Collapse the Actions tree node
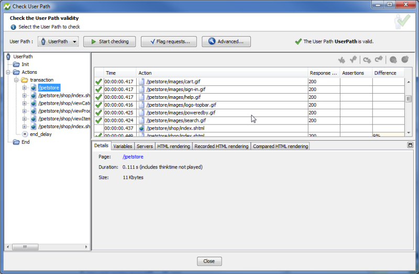 click(x=8, y=72)
